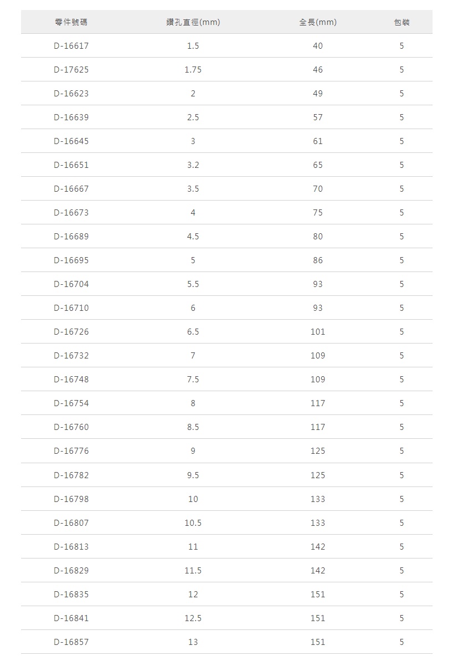Click the 全長(mm) column header
Viewport: 463px width, 666px height.
click(x=317, y=22)
